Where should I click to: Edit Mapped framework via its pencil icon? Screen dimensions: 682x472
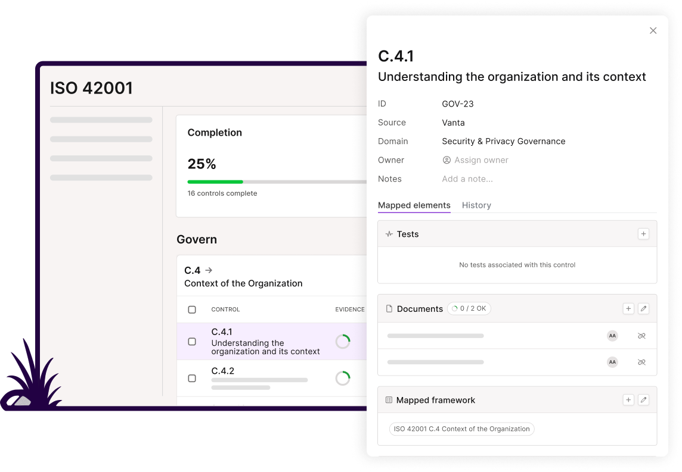pos(643,400)
